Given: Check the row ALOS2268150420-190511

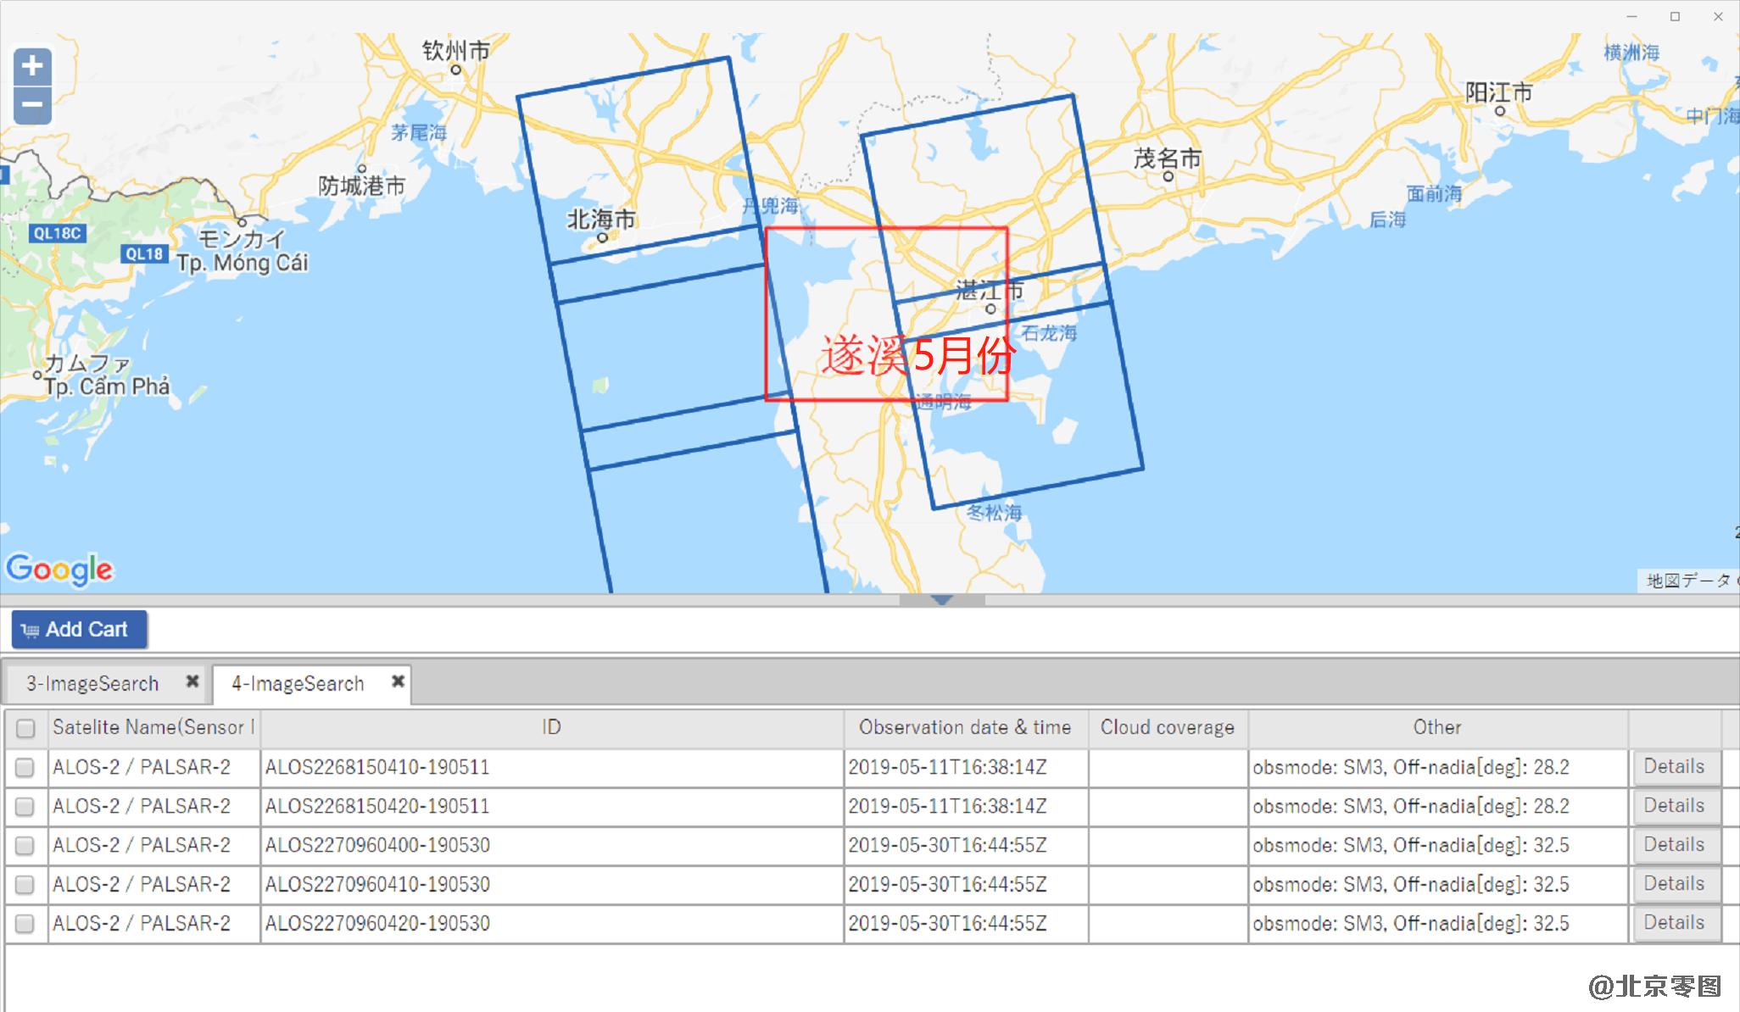Looking at the screenshot, I should tap(25, 806).
